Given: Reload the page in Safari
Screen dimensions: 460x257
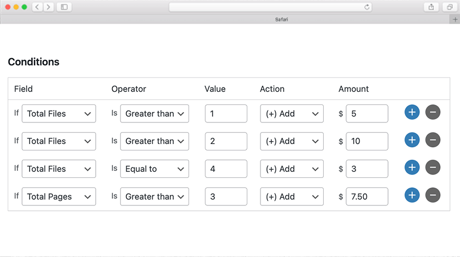Looking at the screenshot, I should (x=367, y=7).
